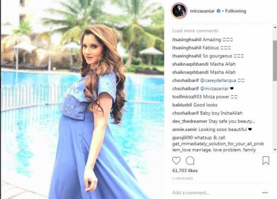View the 61,703 likes list
277x199 pixels.
pos(185,171)
